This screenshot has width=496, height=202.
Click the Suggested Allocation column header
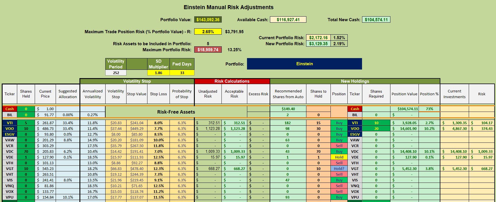68,94
